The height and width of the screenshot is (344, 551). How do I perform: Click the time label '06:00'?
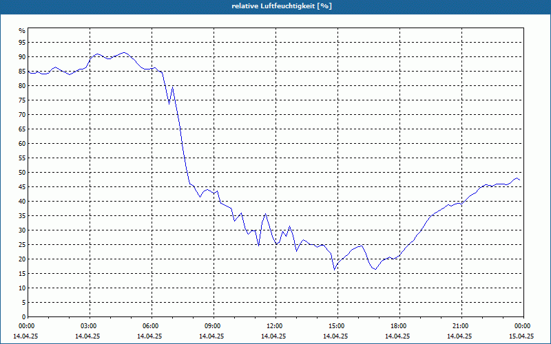(152, 326)
